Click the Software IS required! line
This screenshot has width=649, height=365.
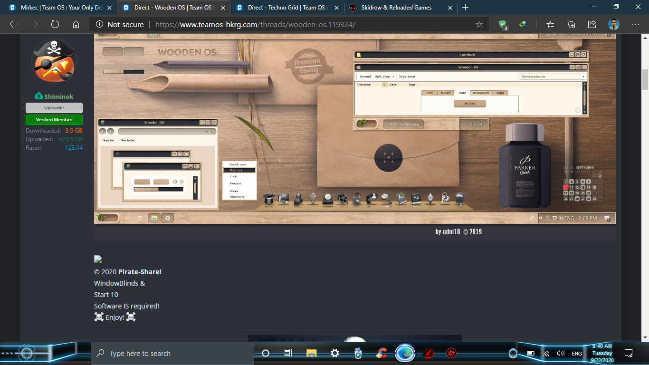[127, 306]
